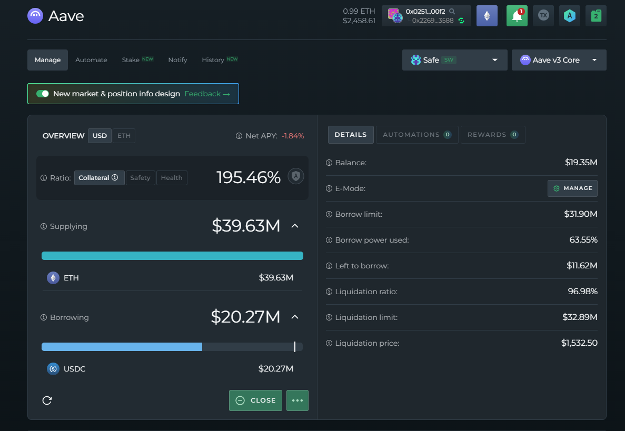The image size is (625, 431).
Task: Click the Ratio info icon
Action: [x=44, y=178]
